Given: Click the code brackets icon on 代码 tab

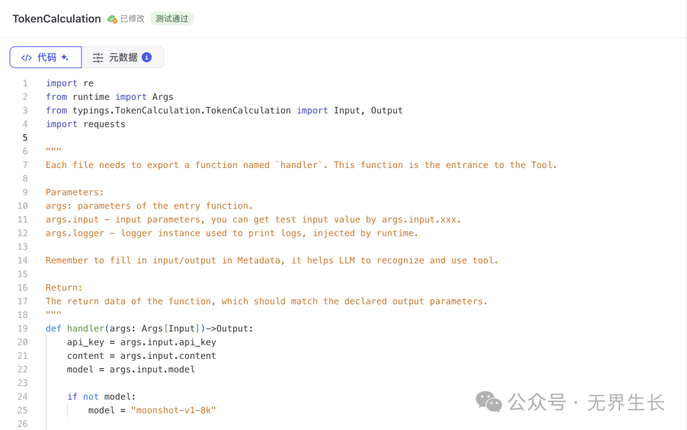Looking at the screenshot, I should click(x=26, y=58).
